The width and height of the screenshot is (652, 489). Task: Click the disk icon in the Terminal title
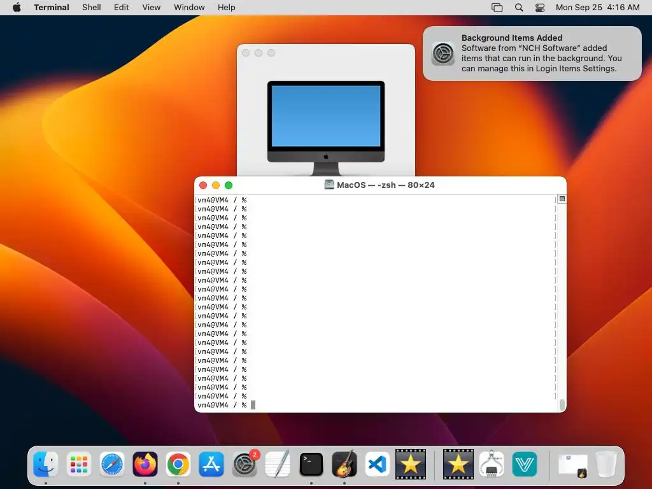[x=329, y=185]
